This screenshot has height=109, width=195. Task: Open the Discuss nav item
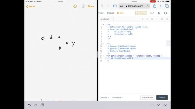tap(110, 13)
